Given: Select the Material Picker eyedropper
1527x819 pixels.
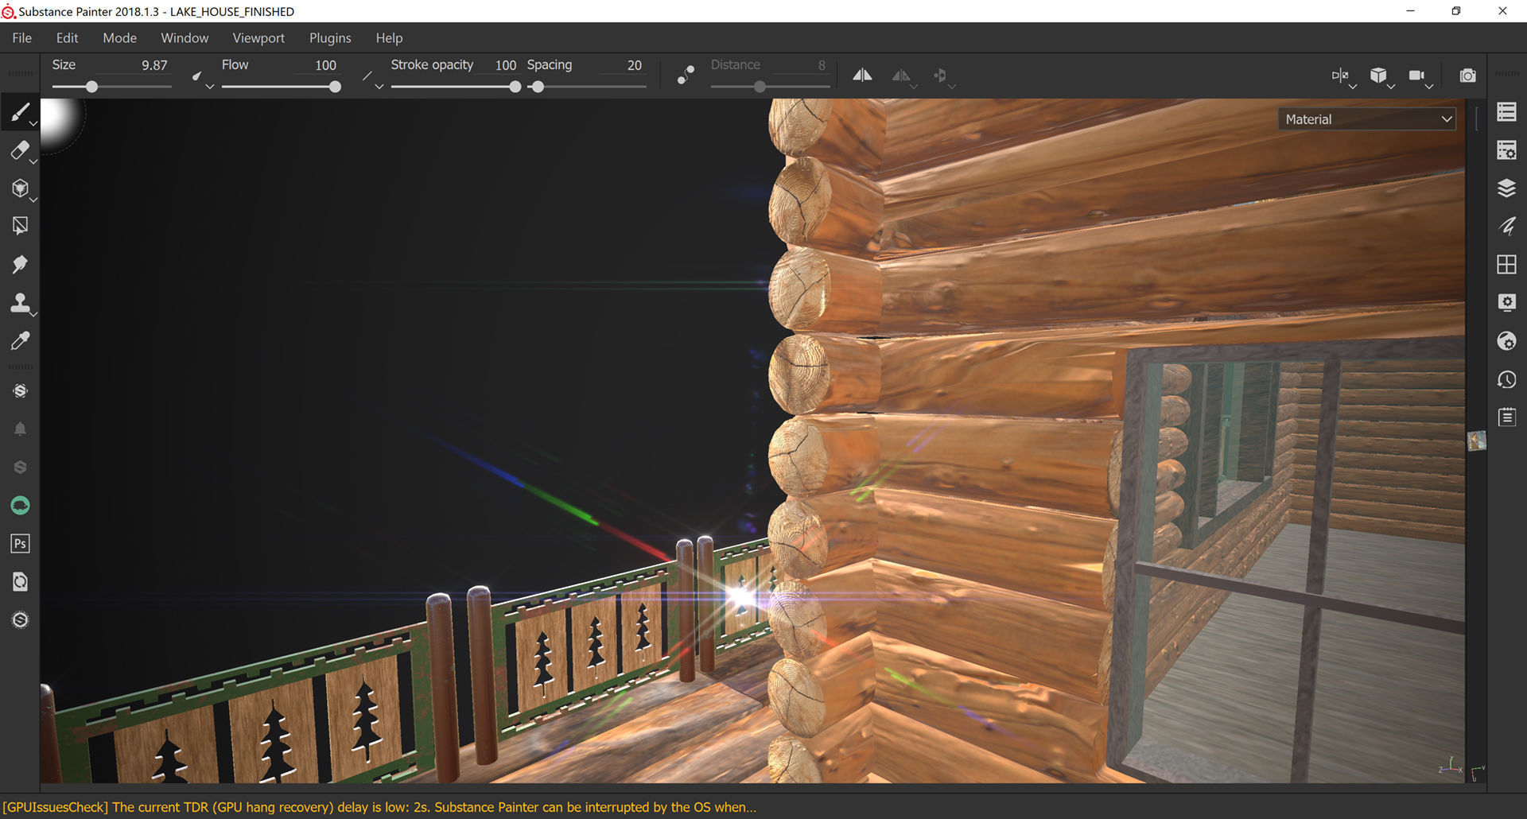Looking at the screenshot, I should pos(20,340).
